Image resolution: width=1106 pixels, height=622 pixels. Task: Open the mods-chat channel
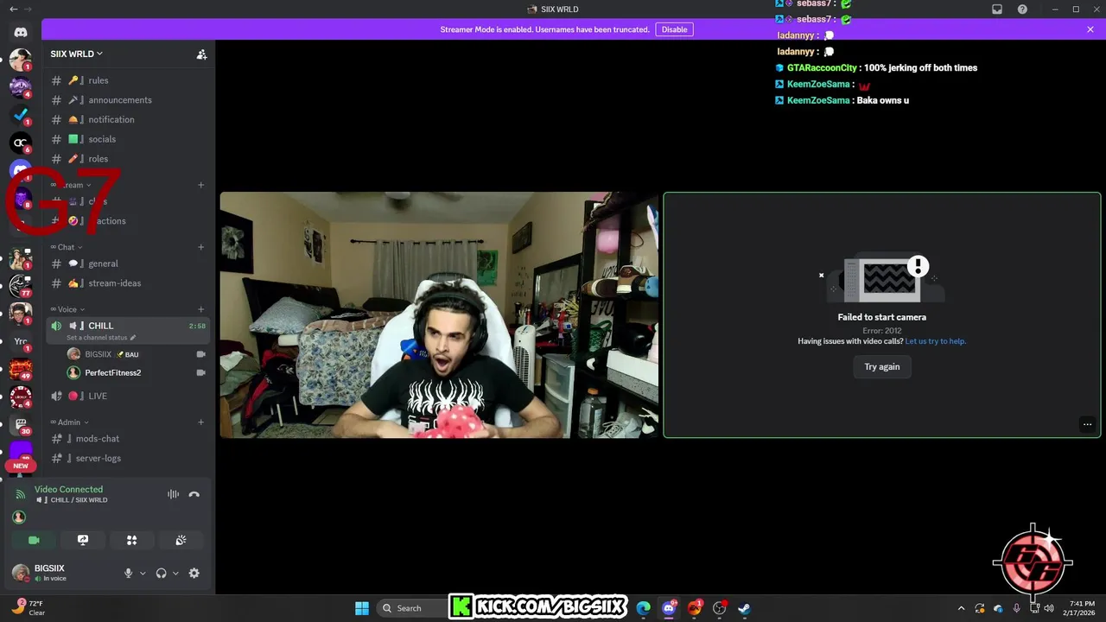pos(128,439)
